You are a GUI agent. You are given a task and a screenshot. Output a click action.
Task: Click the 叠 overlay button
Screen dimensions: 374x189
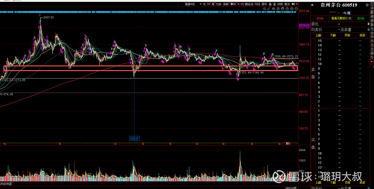270,4
